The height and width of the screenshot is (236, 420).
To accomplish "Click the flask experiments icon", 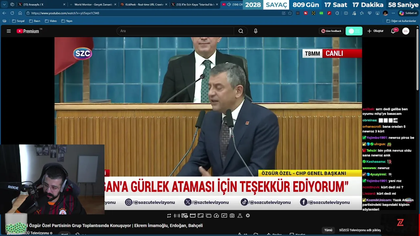I will pyautogui.click(x=240, y=215).
